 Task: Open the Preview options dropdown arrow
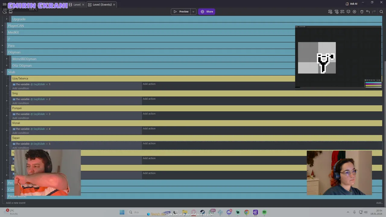(193, 11)
